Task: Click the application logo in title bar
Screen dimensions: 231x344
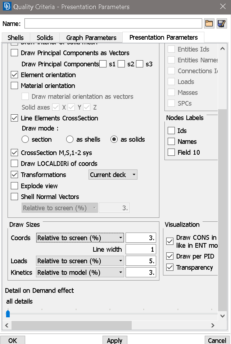Action: point(7,6)
